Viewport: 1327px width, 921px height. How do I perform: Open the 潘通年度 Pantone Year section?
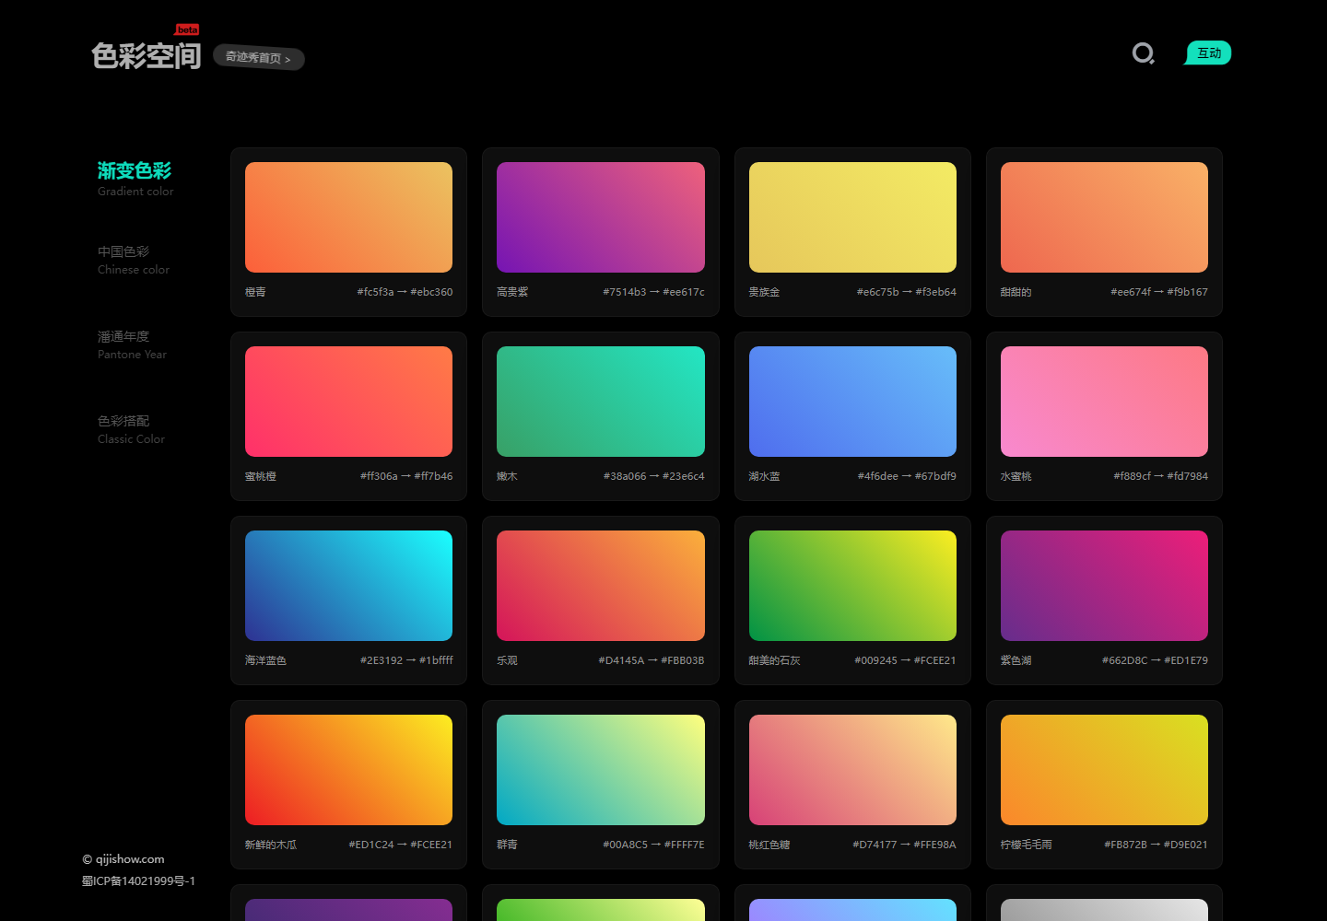coord(133,344)
